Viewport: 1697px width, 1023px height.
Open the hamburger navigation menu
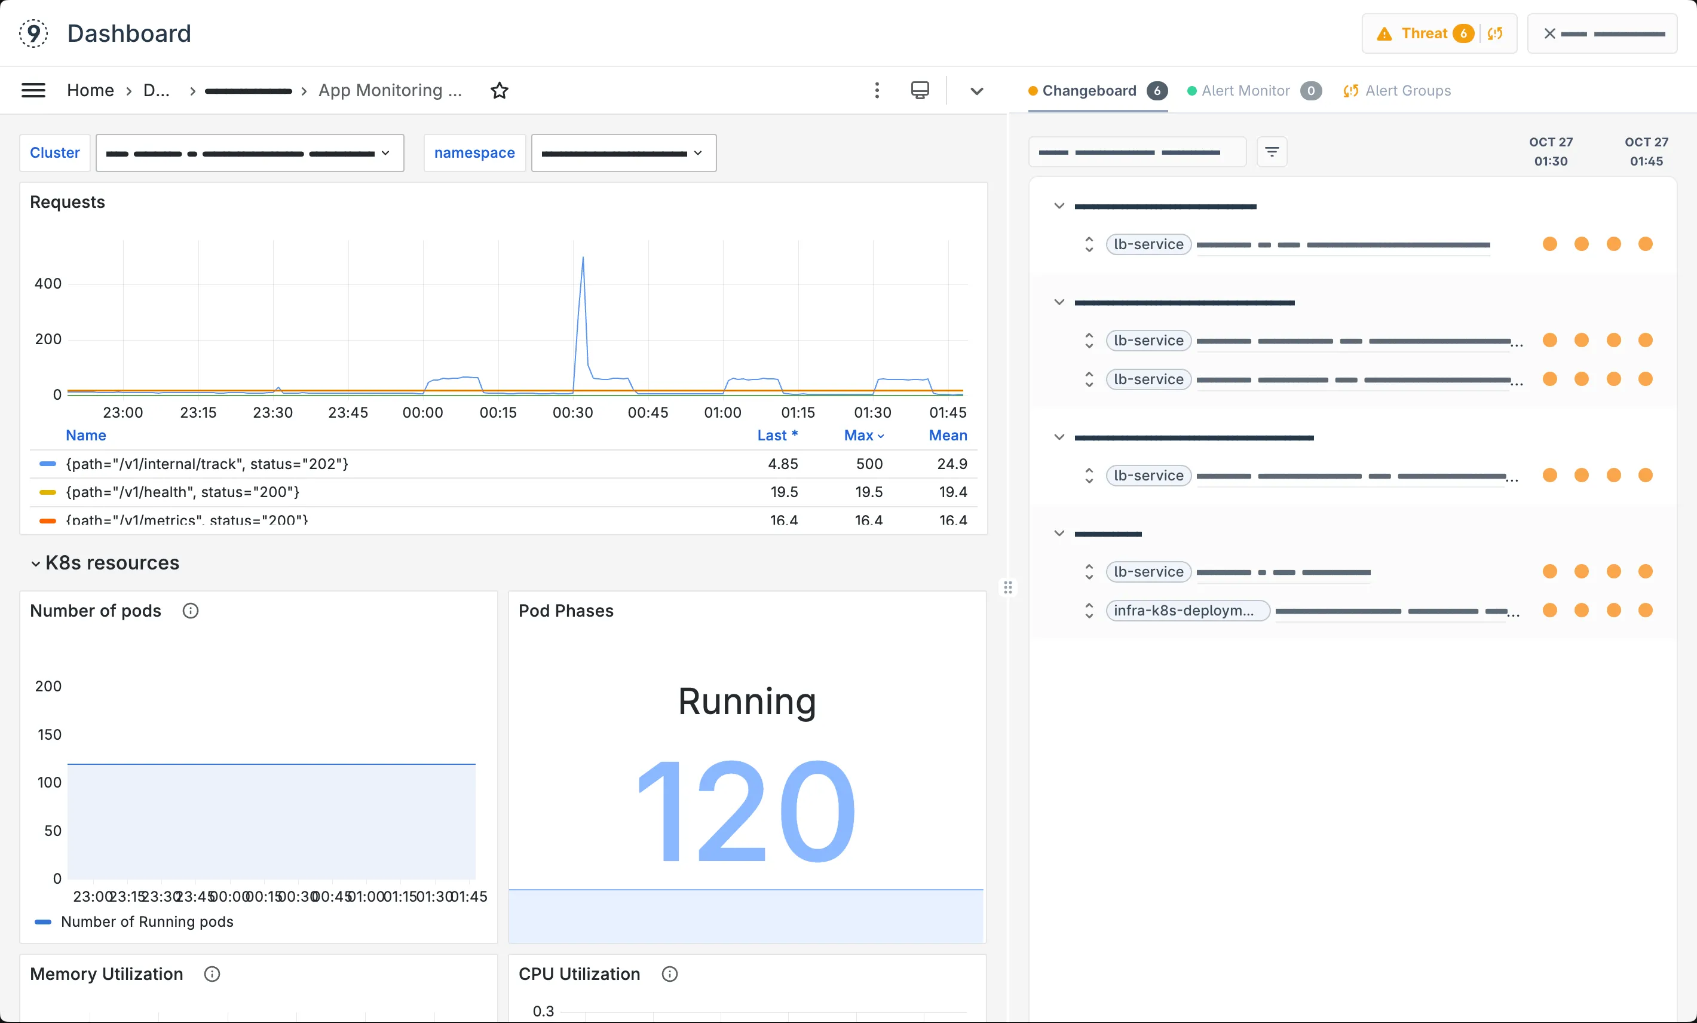click(x=33, y=90)
